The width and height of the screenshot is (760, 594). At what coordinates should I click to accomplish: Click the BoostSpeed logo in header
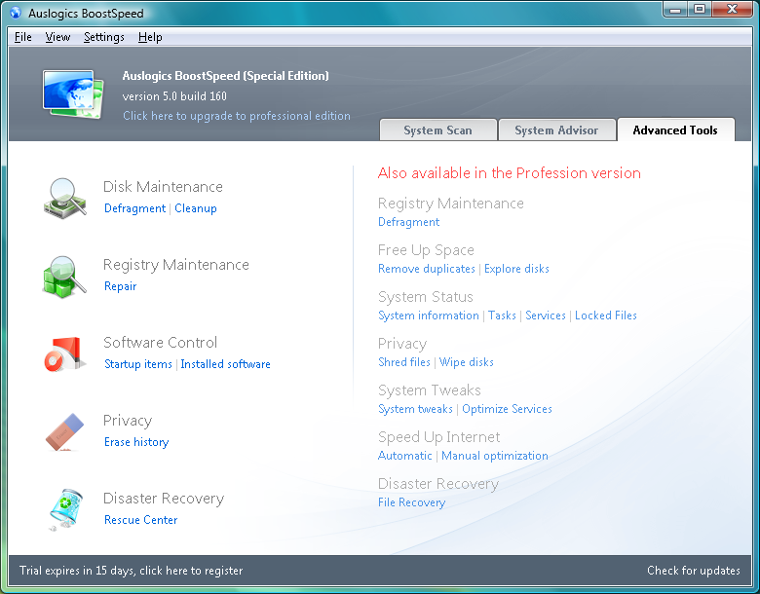click(73, 93)
